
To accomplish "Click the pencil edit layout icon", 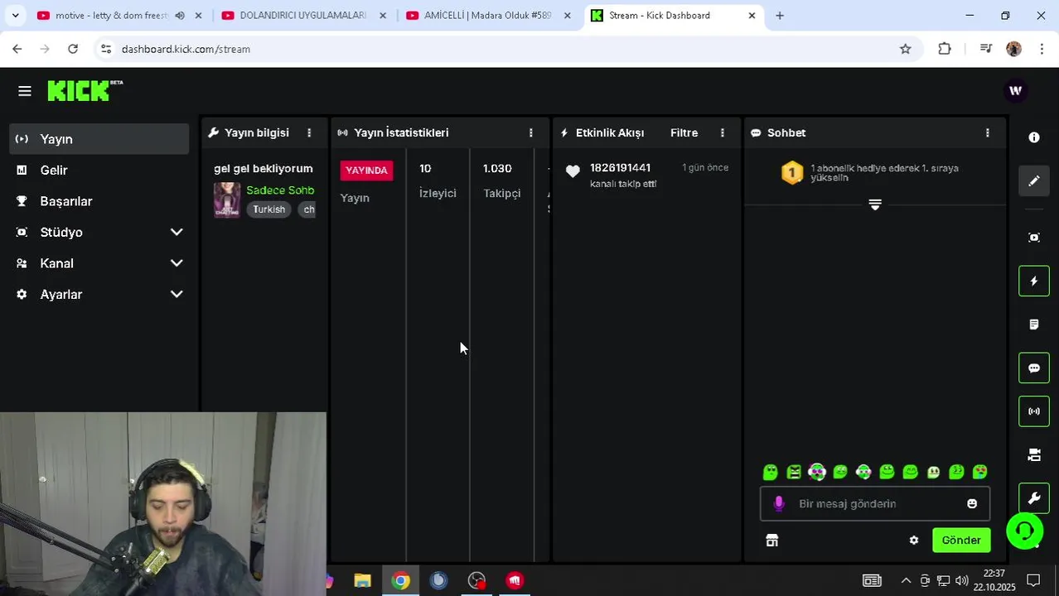I will click(x=1034, y=180).
